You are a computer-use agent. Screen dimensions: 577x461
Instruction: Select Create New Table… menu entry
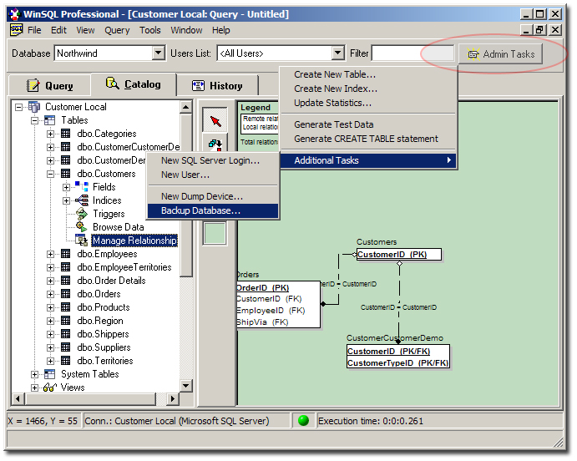(369, 74)
